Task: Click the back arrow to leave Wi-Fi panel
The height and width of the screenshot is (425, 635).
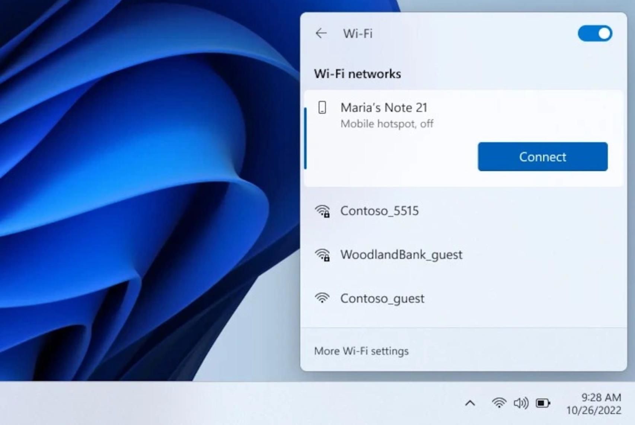Action: tap(321, 33)
